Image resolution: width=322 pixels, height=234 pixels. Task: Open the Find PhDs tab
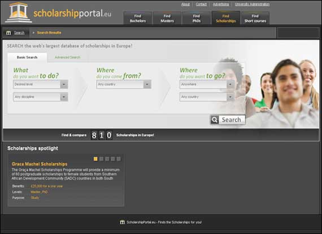tap(197, 18)
